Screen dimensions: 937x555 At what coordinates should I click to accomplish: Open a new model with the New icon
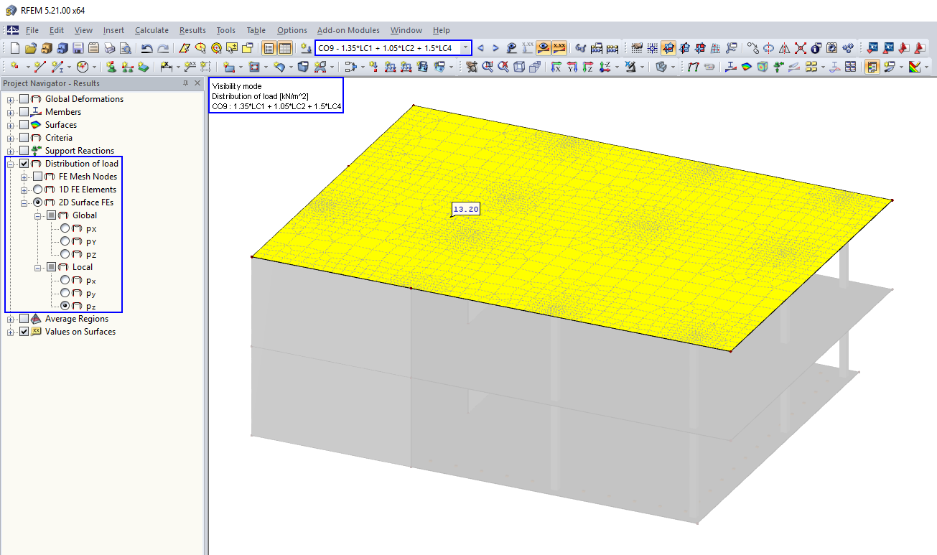pyautogui.click(x=15, y=47)
